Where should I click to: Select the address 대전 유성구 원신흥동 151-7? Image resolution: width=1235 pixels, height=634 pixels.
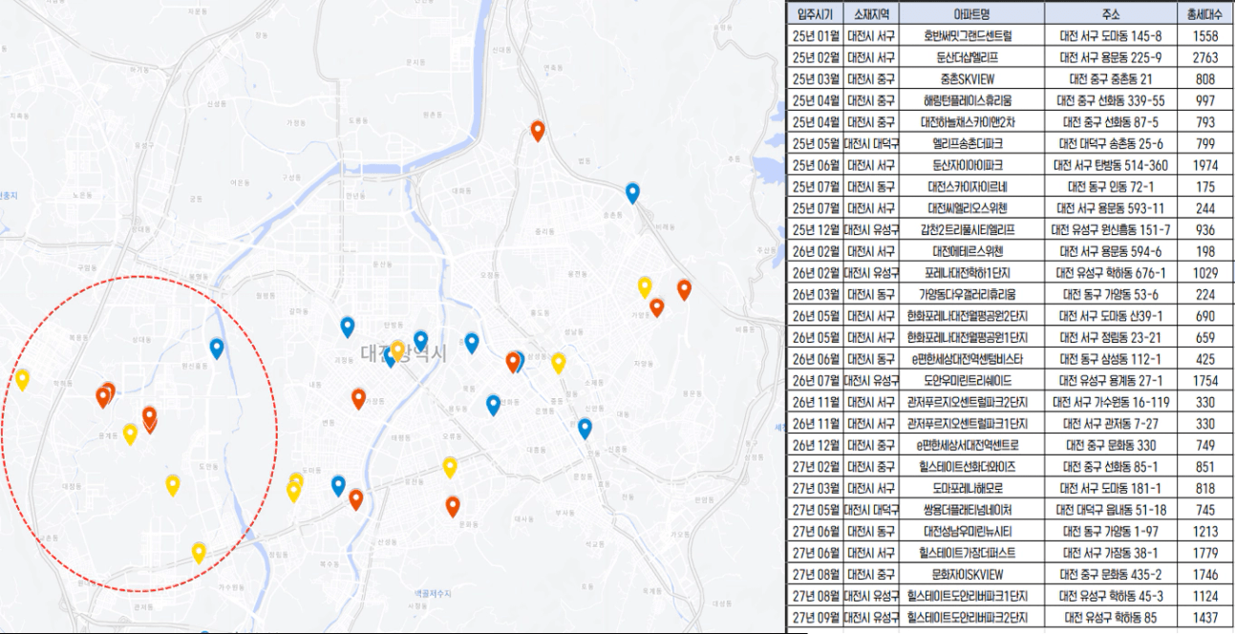[x=1110, y=229]
